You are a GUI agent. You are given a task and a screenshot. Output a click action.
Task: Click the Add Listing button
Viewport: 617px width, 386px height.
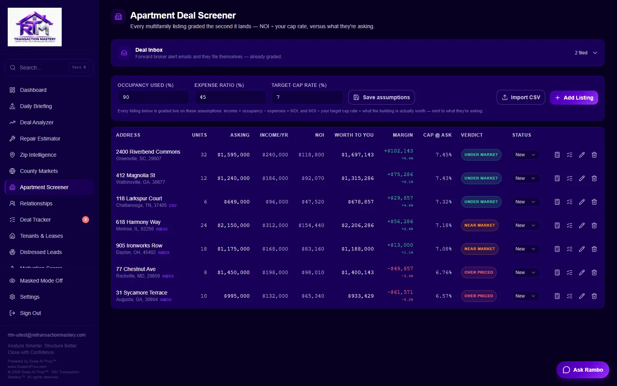[574, 98]
